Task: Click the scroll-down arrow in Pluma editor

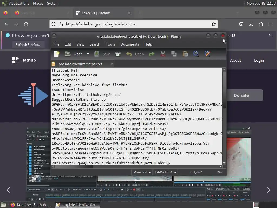Action: (x=224, y=163)
